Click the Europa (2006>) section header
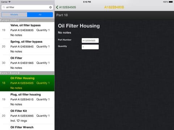The height and width of the screenshot is (130, 174). pos(27,20)
